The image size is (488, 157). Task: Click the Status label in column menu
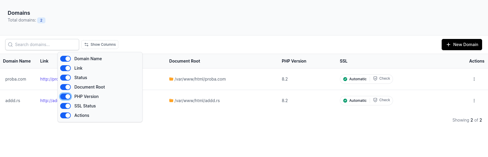[81, 78]
